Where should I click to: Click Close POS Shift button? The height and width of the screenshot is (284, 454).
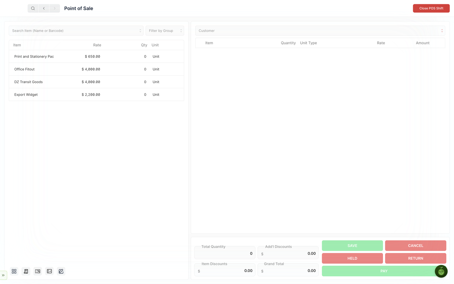431,8
